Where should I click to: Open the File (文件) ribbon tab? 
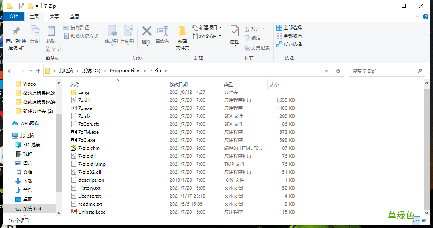click(14, 16)
